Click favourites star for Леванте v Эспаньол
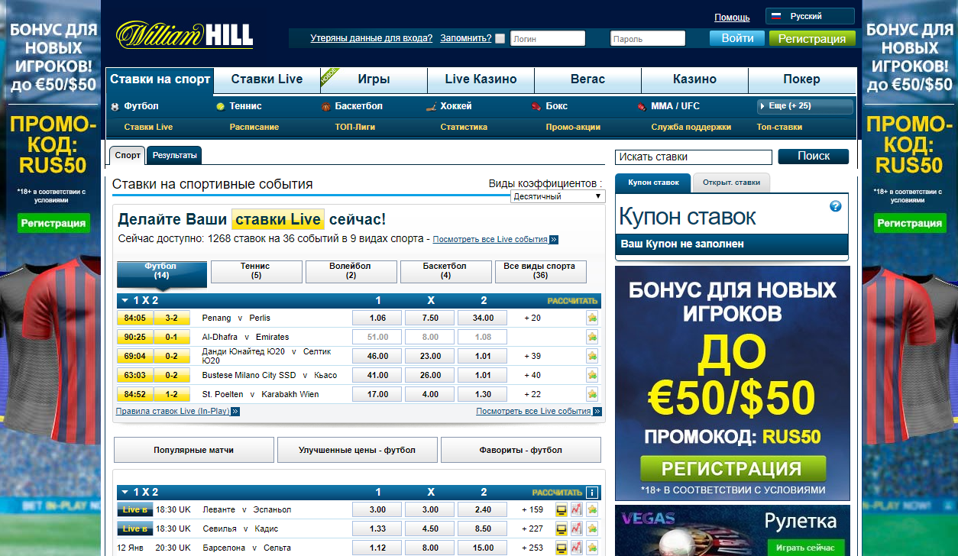The width and height of the screenshot is (958, 556). coord(592,509)
